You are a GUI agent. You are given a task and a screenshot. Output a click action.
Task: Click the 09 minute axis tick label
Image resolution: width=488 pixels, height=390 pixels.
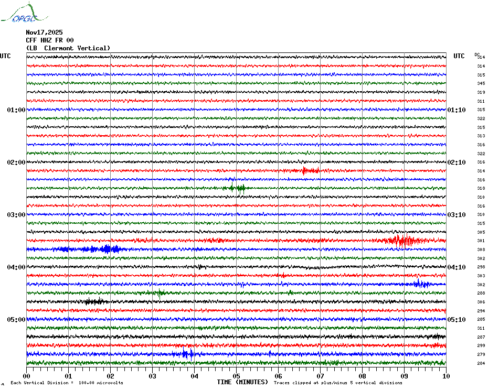[x=404, y=376]
